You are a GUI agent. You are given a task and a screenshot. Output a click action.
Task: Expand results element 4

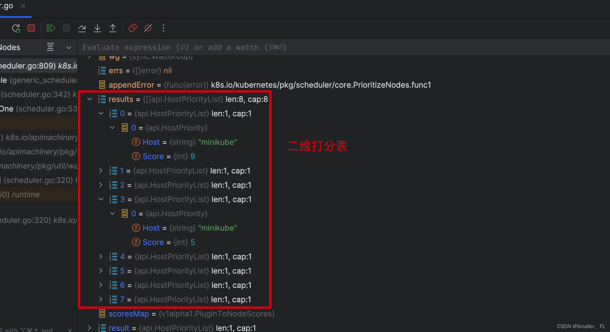101,256
